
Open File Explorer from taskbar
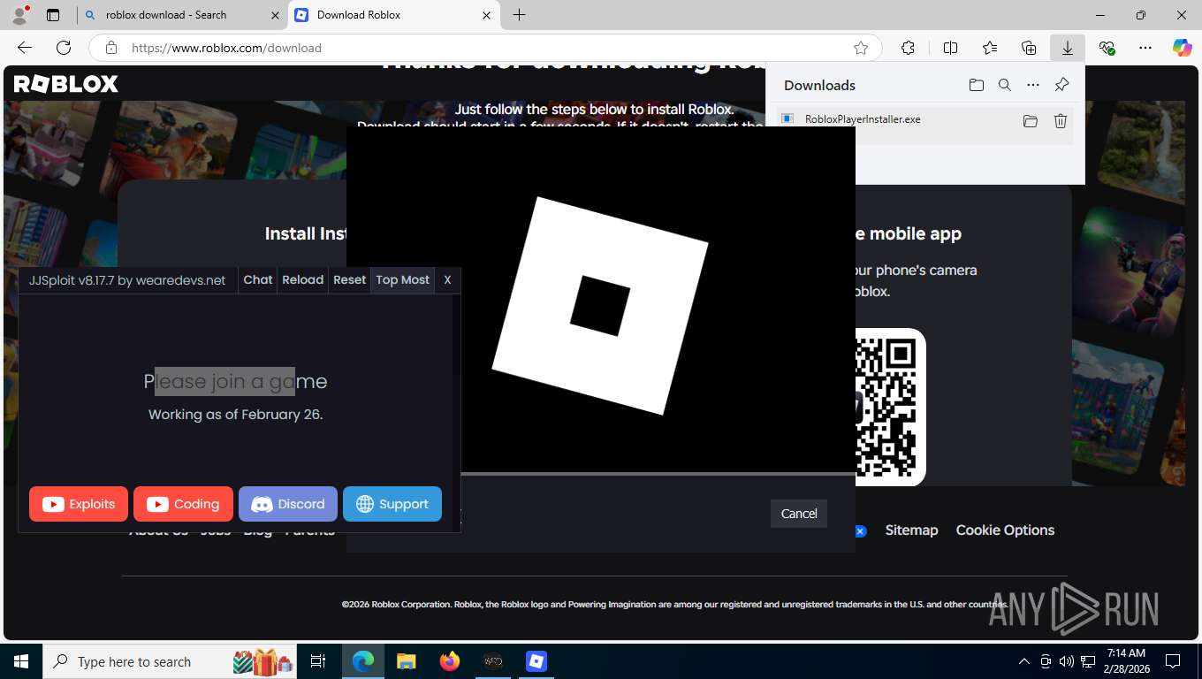(406, 661)
